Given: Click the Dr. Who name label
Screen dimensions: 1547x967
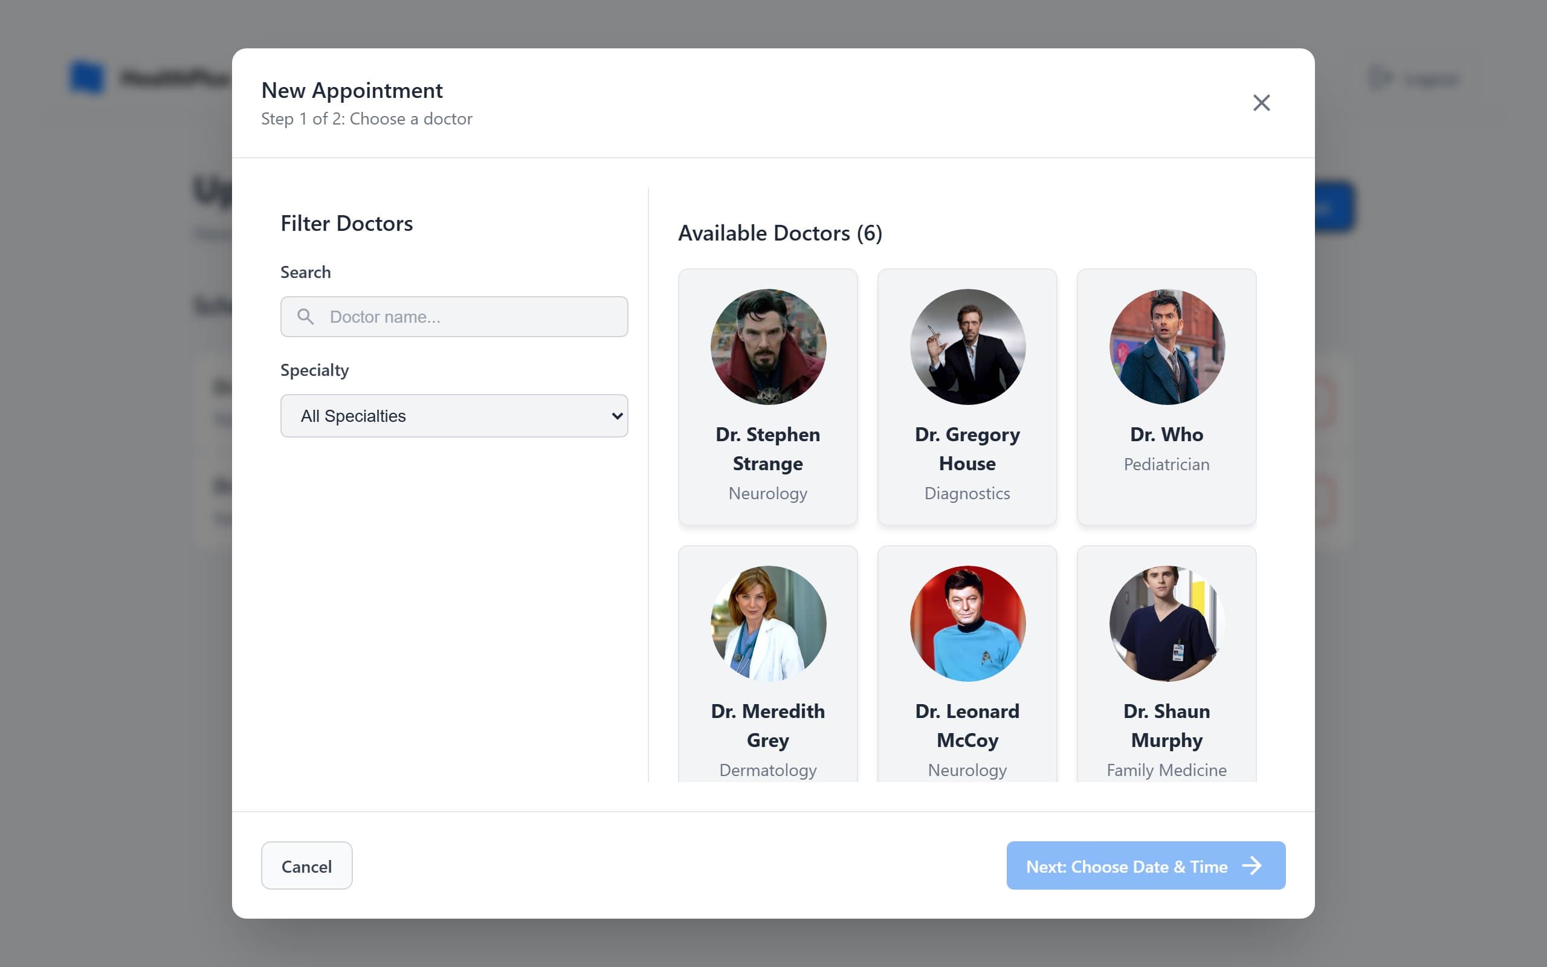Looking at the screenshot, I should [1167, 435].
